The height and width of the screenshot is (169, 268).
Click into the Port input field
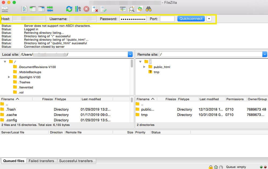coord(167,19)
